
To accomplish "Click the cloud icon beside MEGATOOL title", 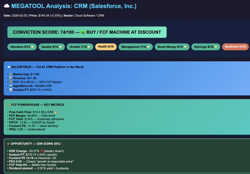I will pyautogui.click(x=7, y=6).
